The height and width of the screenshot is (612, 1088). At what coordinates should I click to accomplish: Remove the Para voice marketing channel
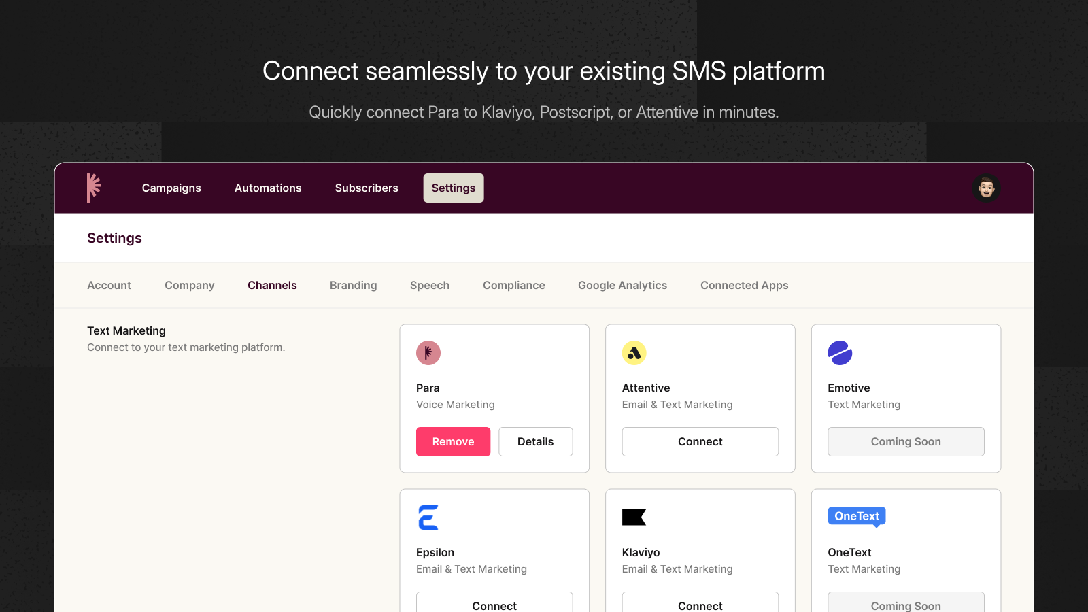453,442
